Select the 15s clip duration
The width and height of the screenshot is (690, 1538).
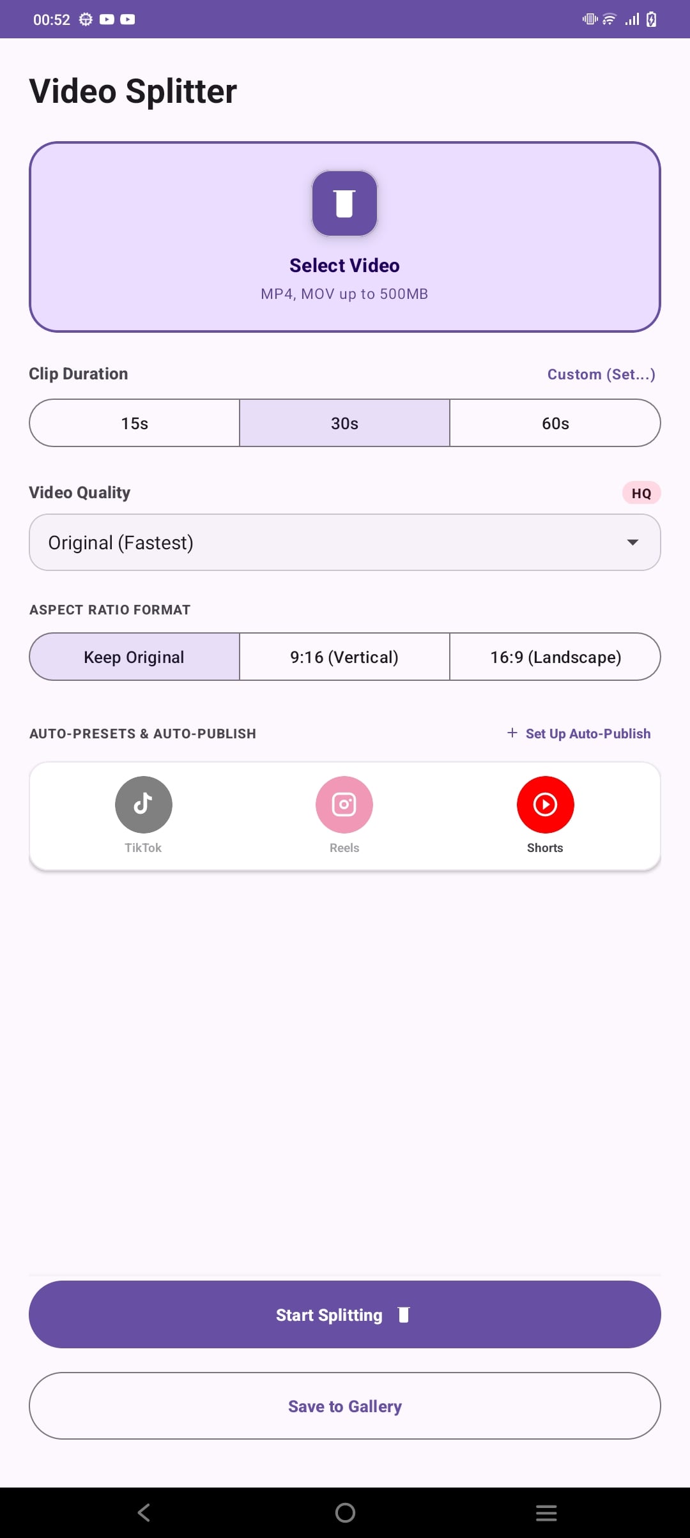tap(135, 423)
